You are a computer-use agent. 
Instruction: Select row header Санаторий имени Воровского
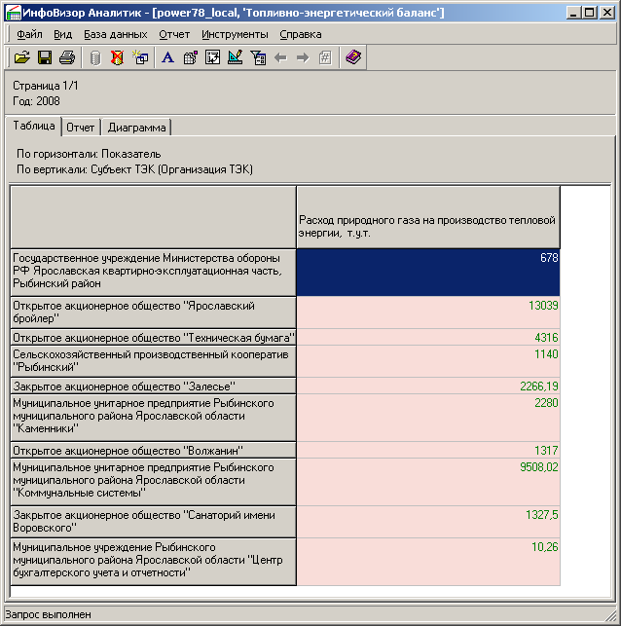click(153, 522)
